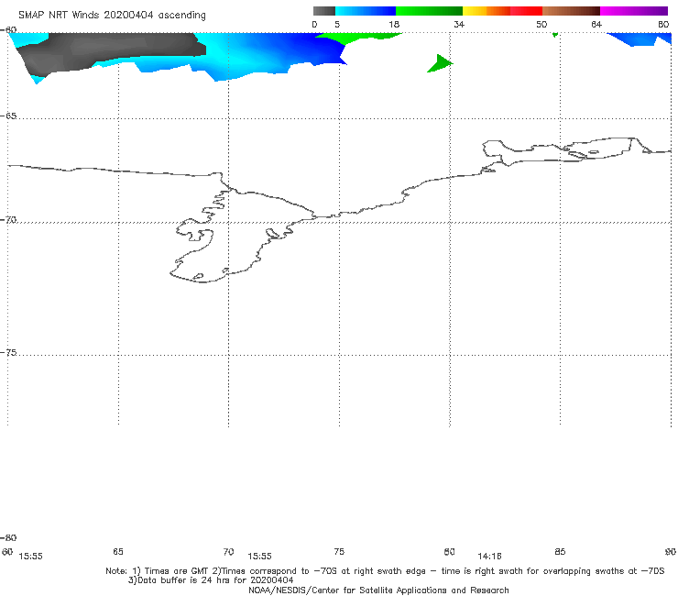The height and width of the screenshot is (596, 678).
Task: Click the '70' longitude axis label
Action: 228,551
